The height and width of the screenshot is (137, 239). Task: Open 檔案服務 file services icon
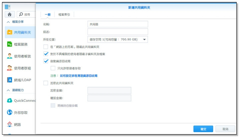[10, 44]
